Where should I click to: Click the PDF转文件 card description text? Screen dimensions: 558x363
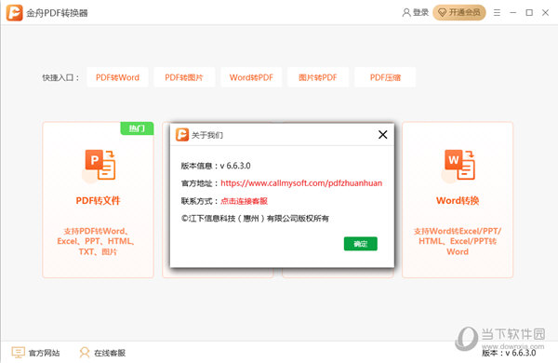96,241
